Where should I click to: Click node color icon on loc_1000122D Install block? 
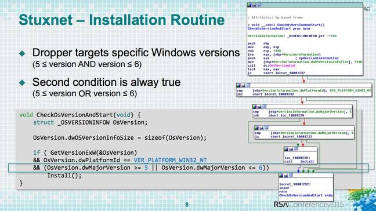point(286,149)
